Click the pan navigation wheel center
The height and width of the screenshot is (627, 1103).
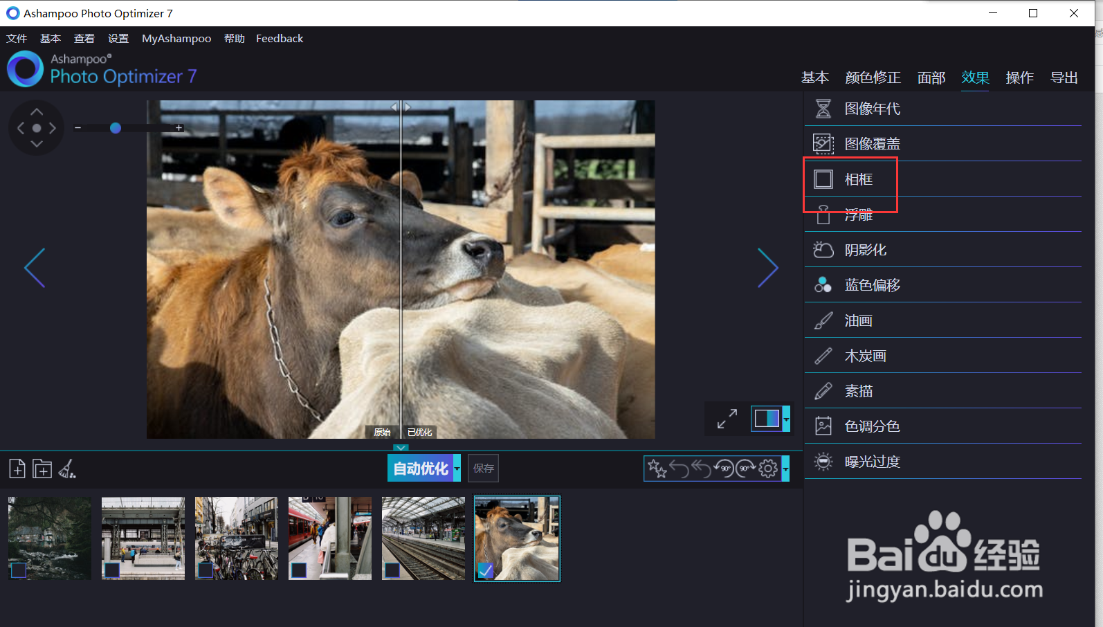pos(37,128)
